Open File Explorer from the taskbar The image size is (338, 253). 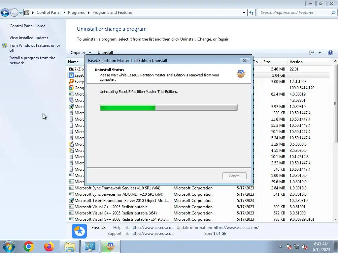click(70, 246)
